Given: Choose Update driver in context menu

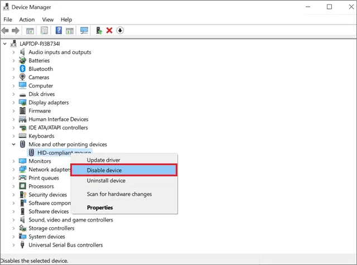Looking at the screenshot, I should tap(124, 160).
